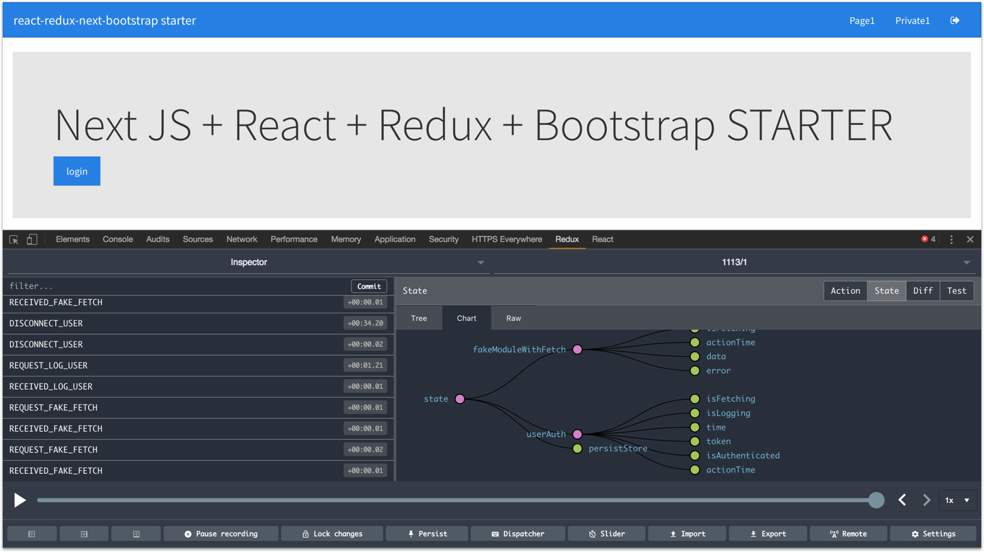
Task: Open the Elements DevTools tab
Action: (x=73, y=239)
